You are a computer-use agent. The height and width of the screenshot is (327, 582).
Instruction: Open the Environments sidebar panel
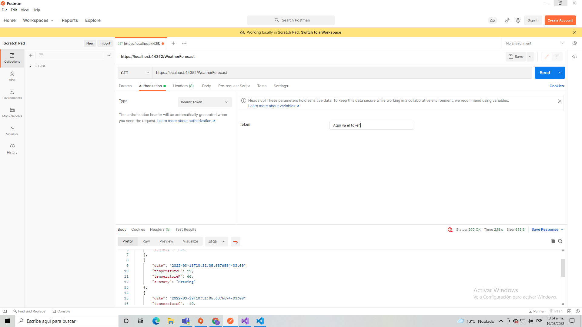point(12,94)
